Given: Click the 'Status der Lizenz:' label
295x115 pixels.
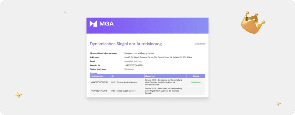Looking at the screenshot, I should (99, 69).
